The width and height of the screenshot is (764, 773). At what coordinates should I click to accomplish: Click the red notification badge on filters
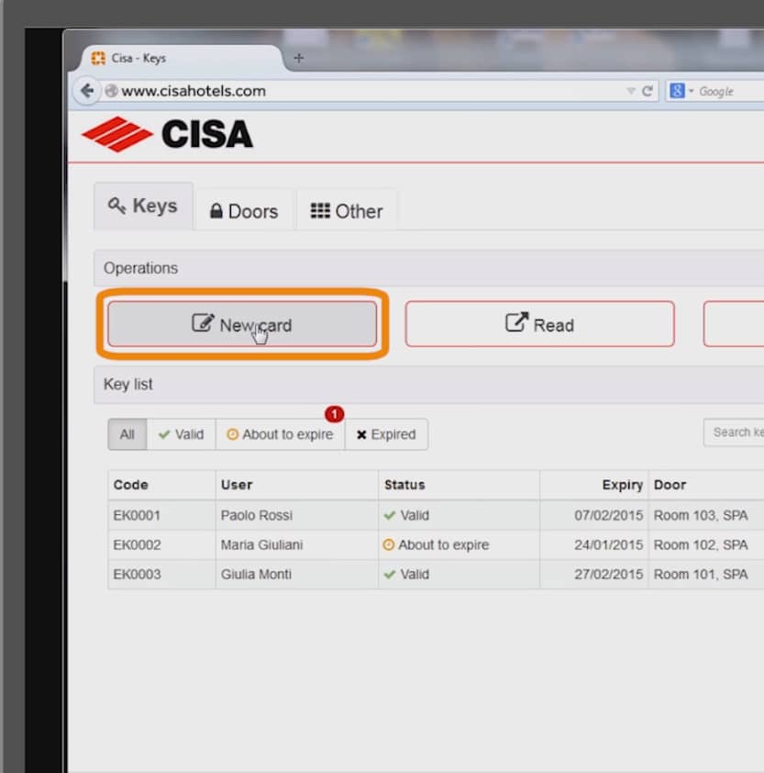point(334,415)
